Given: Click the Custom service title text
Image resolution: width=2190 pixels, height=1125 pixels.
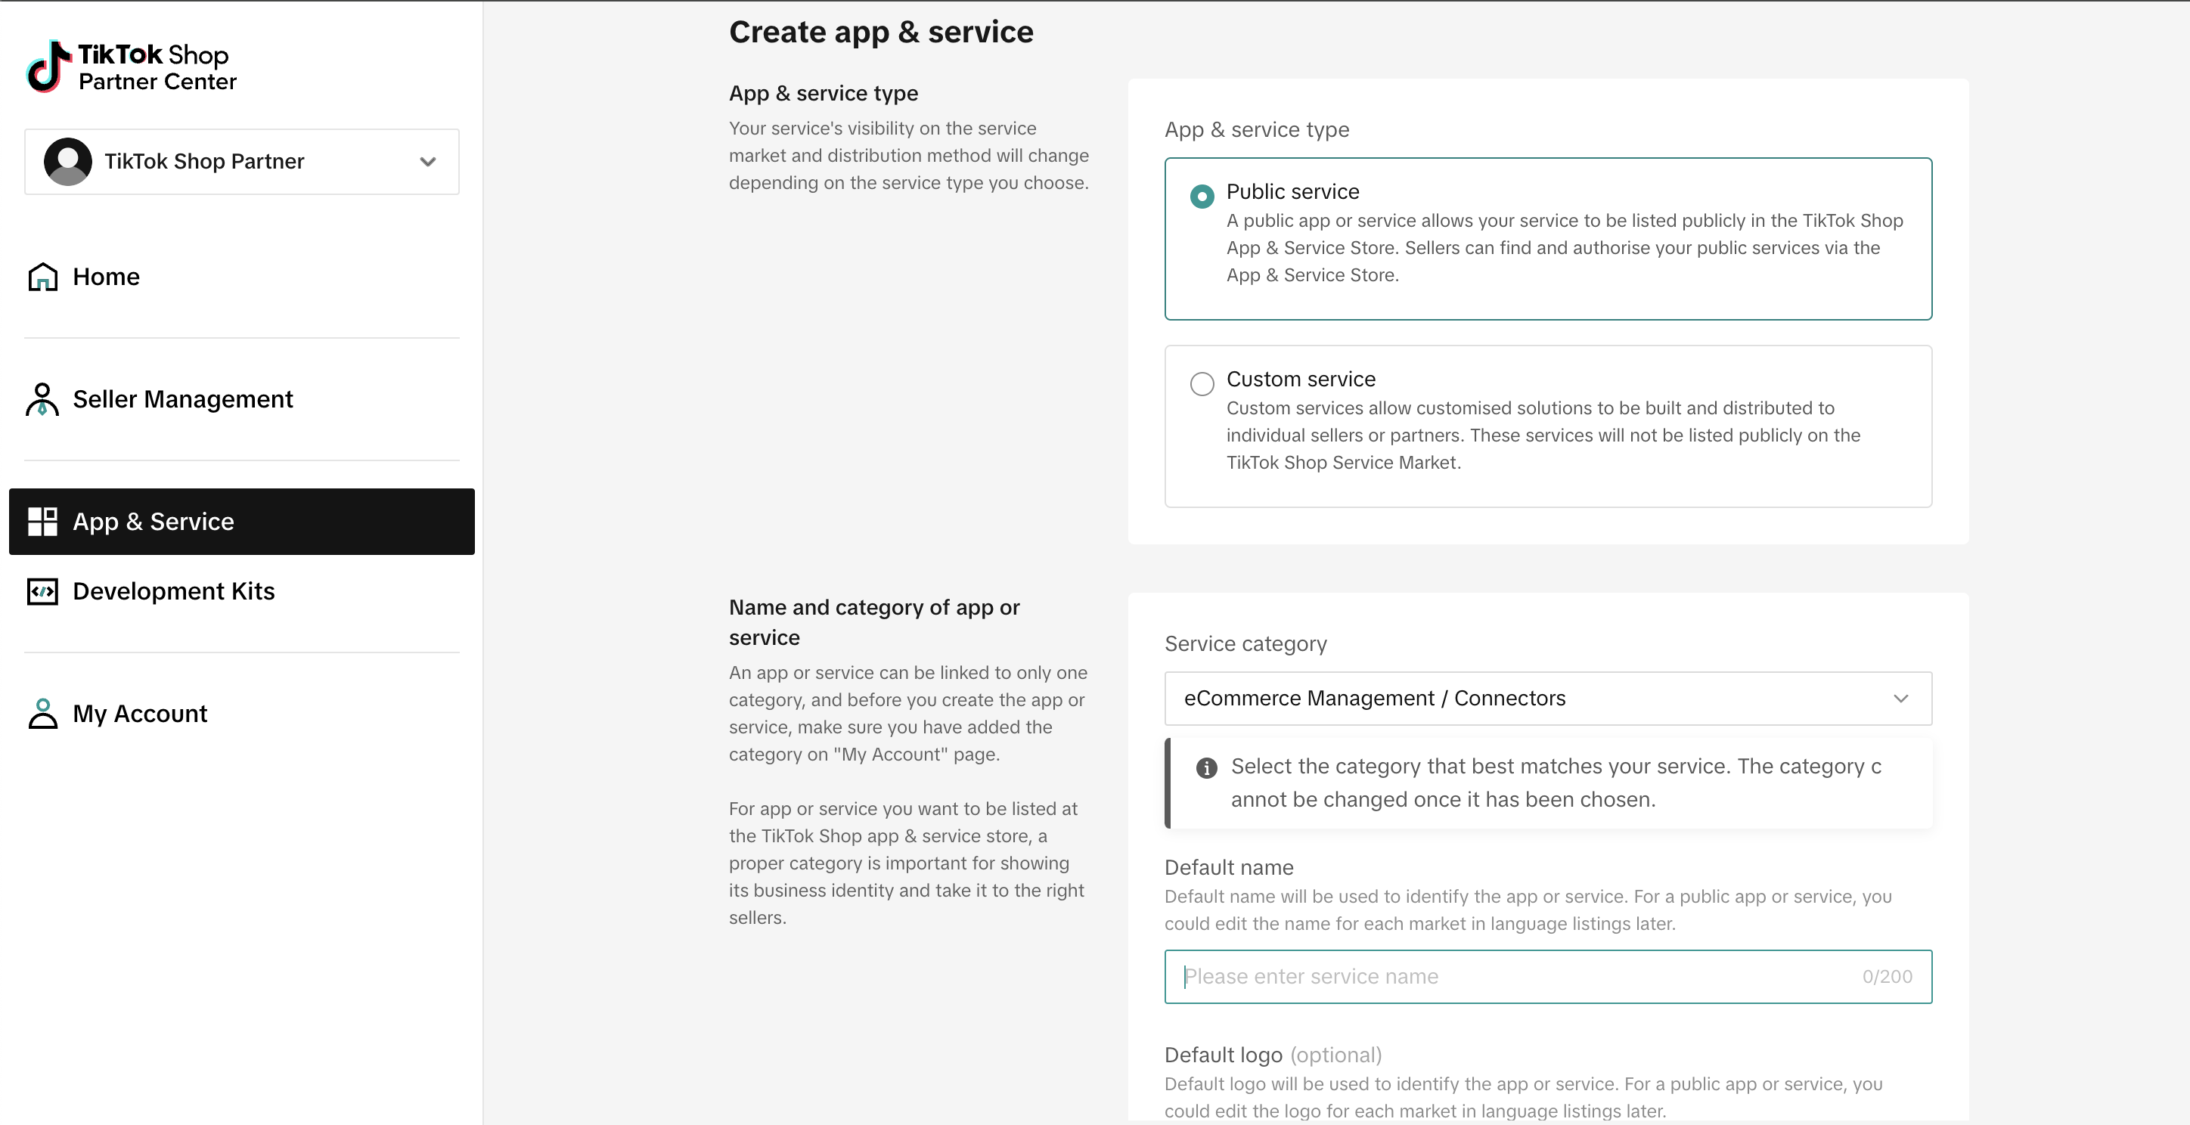Looking at the screenshot, I should 1300,379.
